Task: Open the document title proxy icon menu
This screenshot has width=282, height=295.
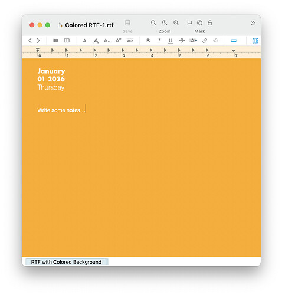Action: (61, 25)
